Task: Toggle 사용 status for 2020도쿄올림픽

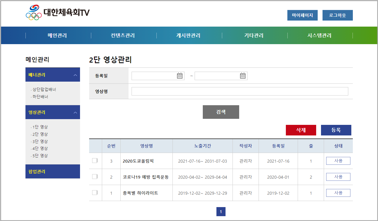Action: tap(338, 161)
